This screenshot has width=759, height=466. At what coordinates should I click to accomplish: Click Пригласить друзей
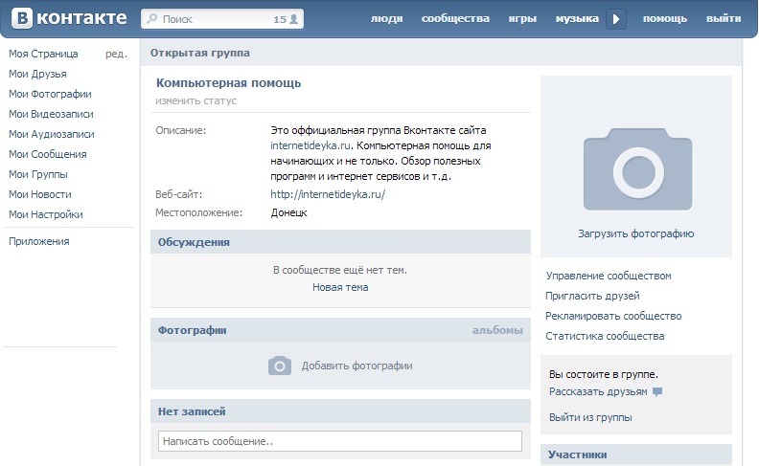pos(592,296)
